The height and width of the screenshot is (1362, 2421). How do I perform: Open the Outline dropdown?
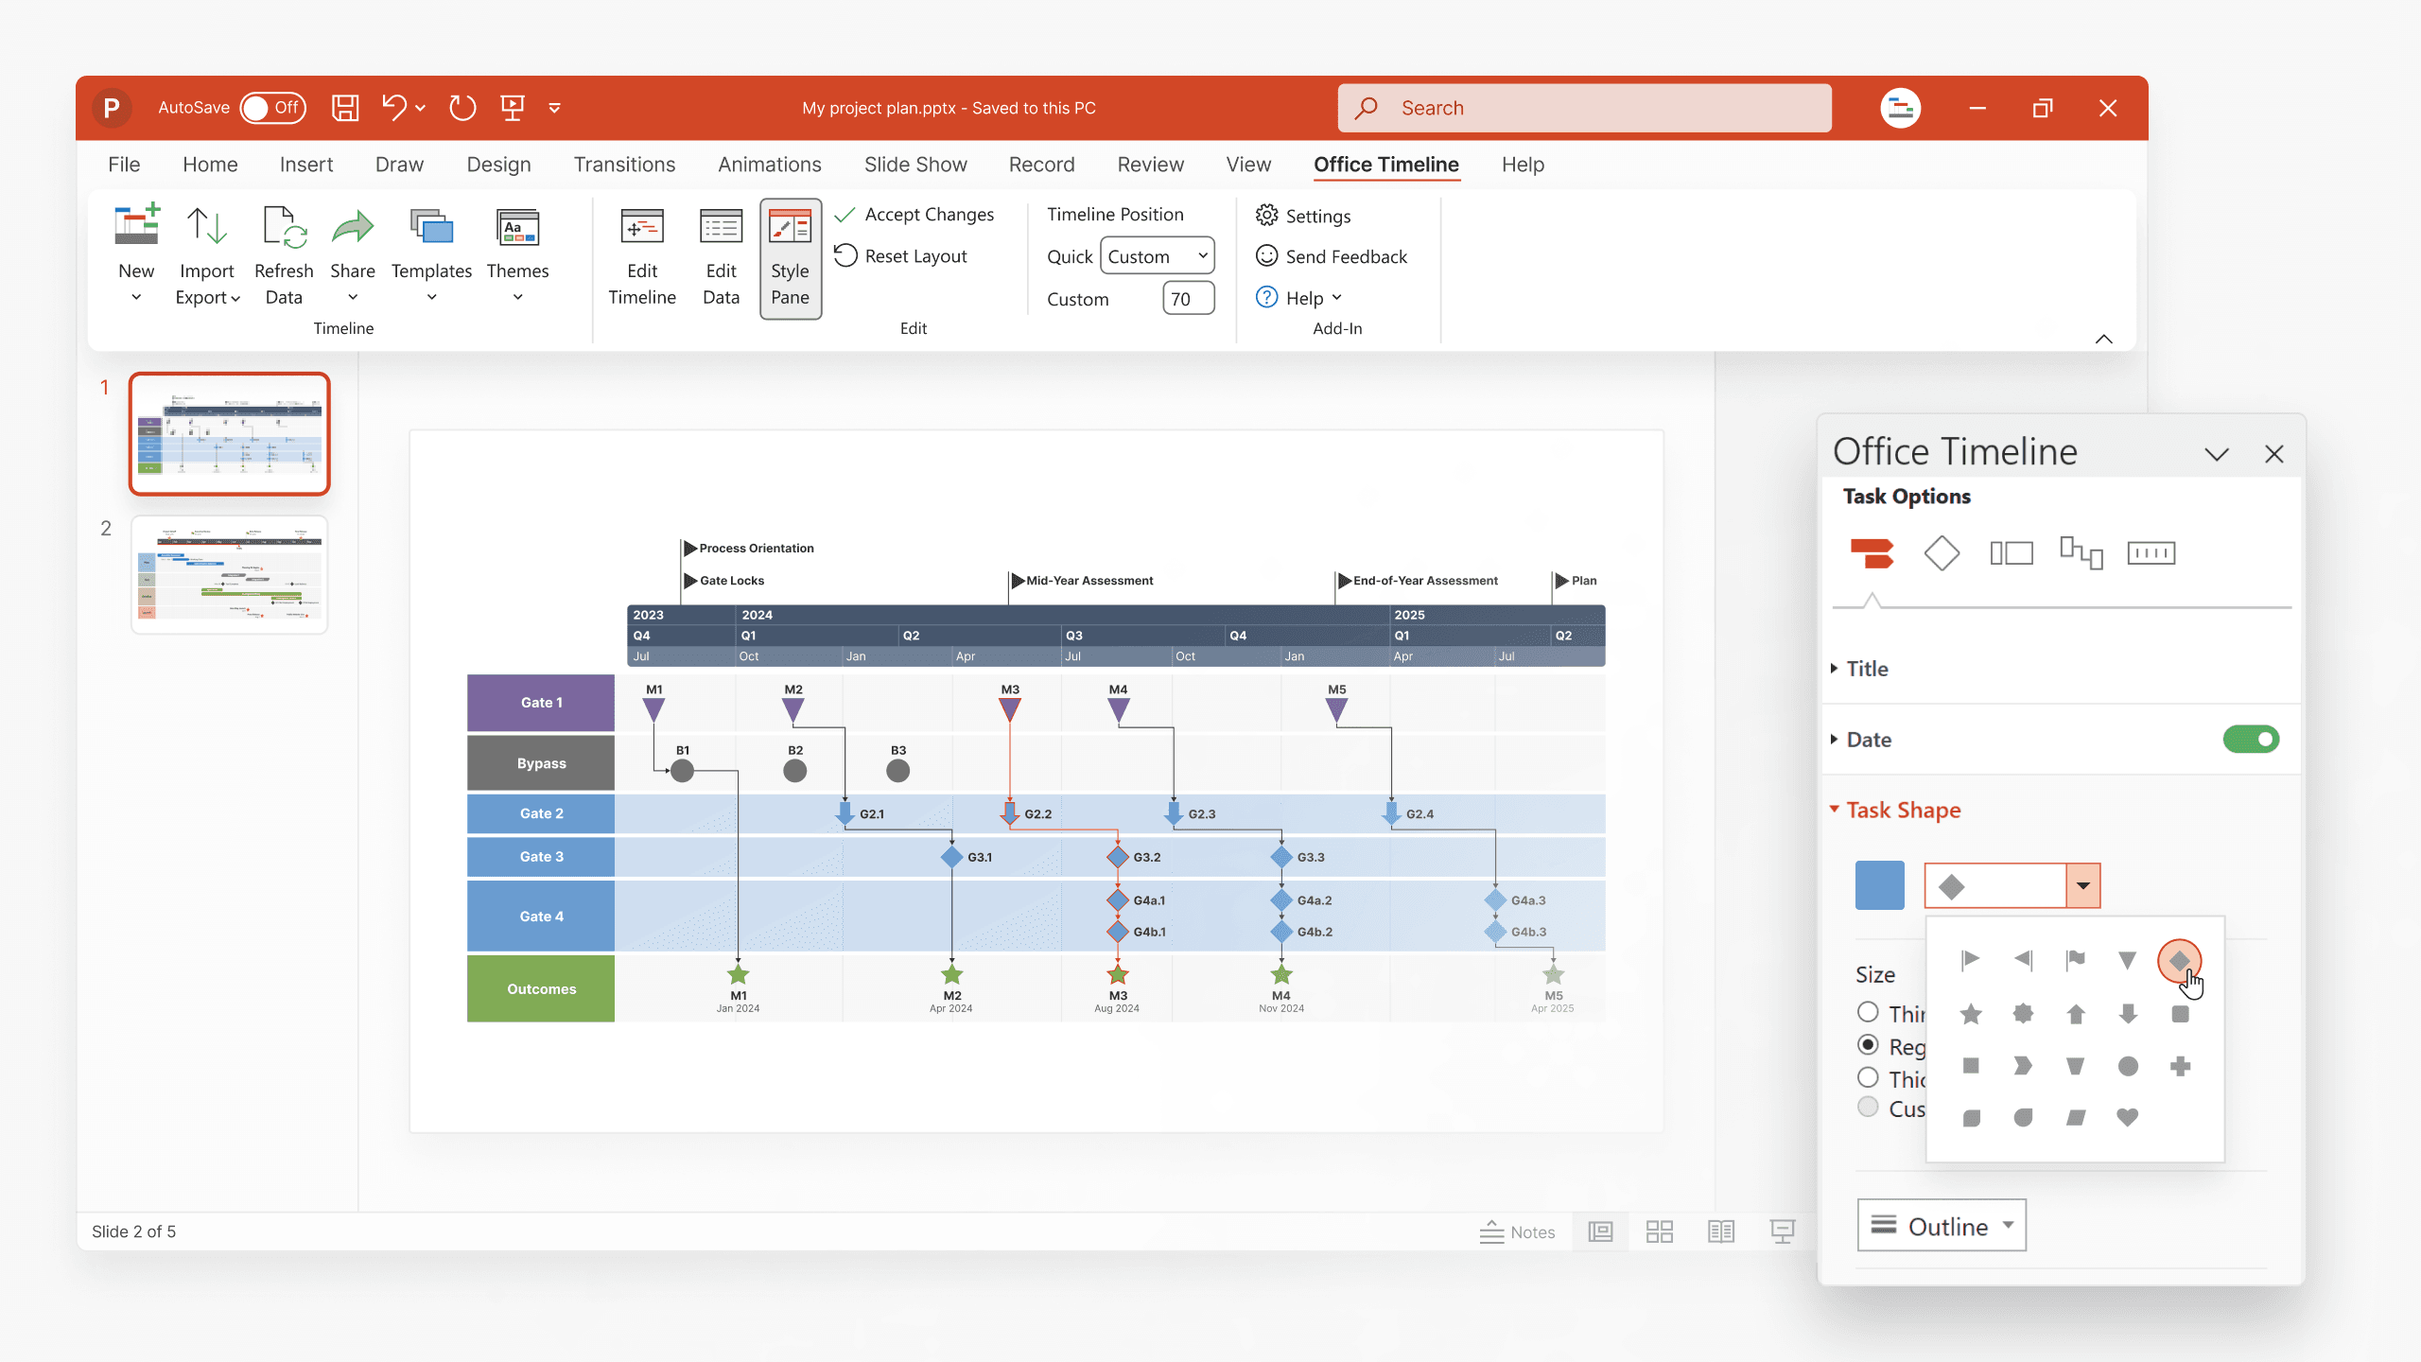click(x=1941, y=1226)
